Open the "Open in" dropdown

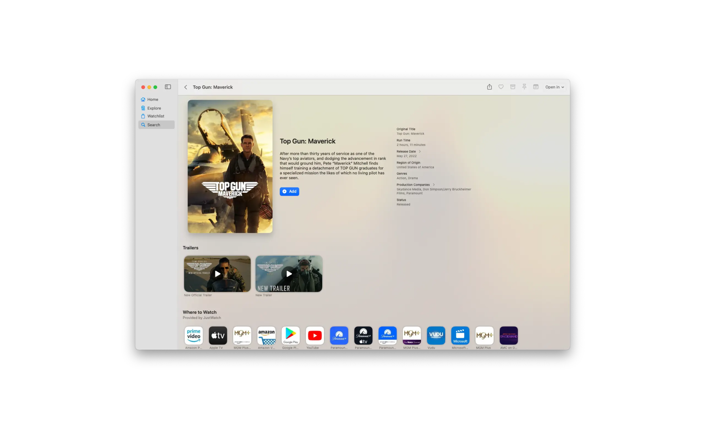[554, 87]
